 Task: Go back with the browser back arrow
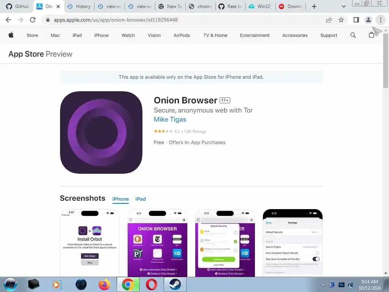pos(8,20)
